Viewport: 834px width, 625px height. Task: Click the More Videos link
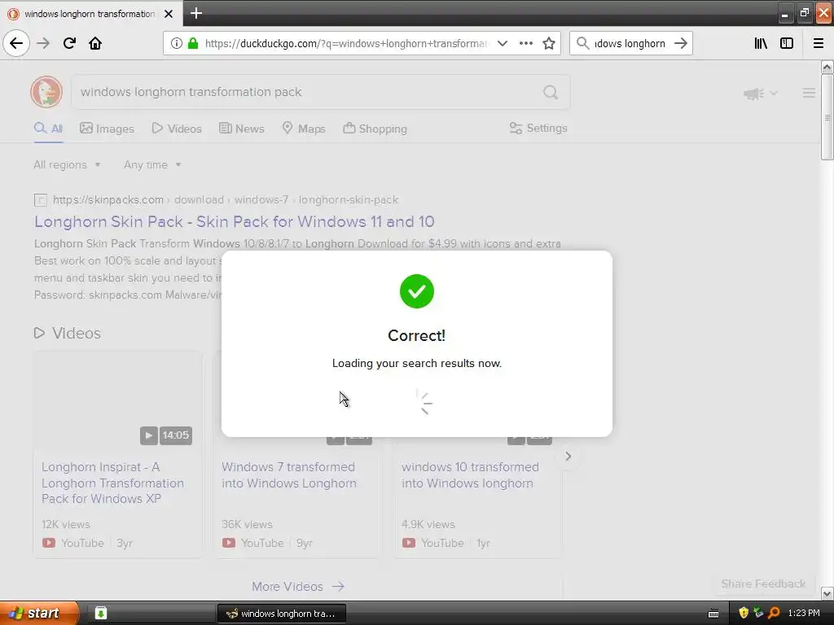coord(298,586)
